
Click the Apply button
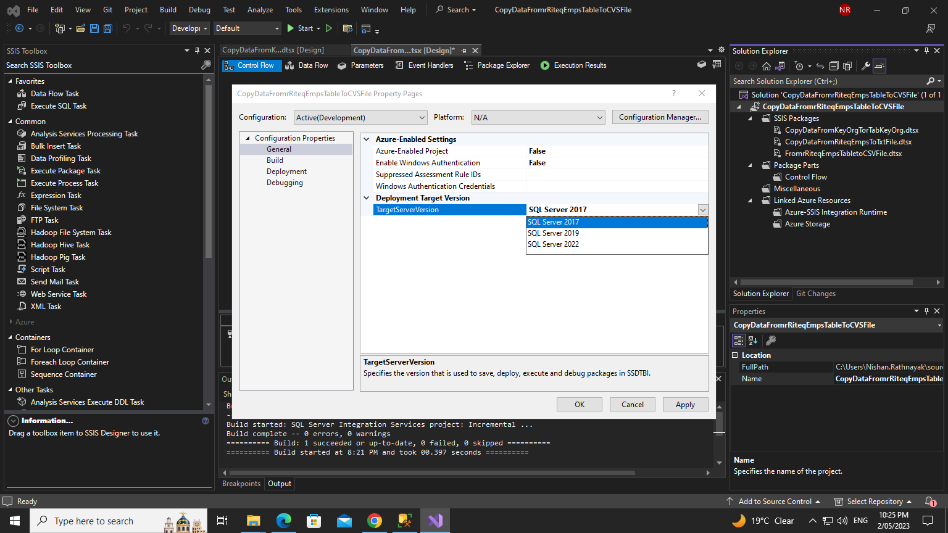(685, 405)
